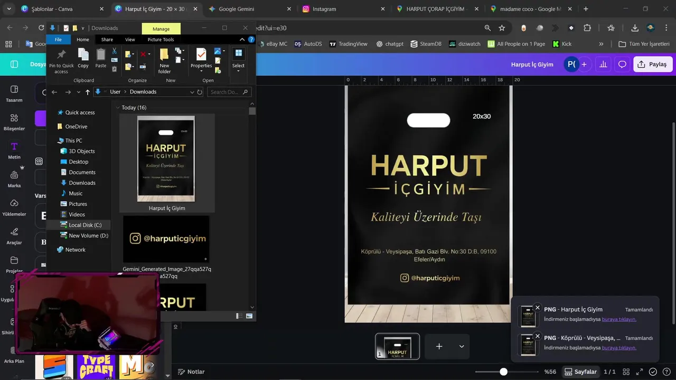Screen dimensions: 676x380
Task: Open Chrome downloads icon in toolbar
Action: [635, 28]
